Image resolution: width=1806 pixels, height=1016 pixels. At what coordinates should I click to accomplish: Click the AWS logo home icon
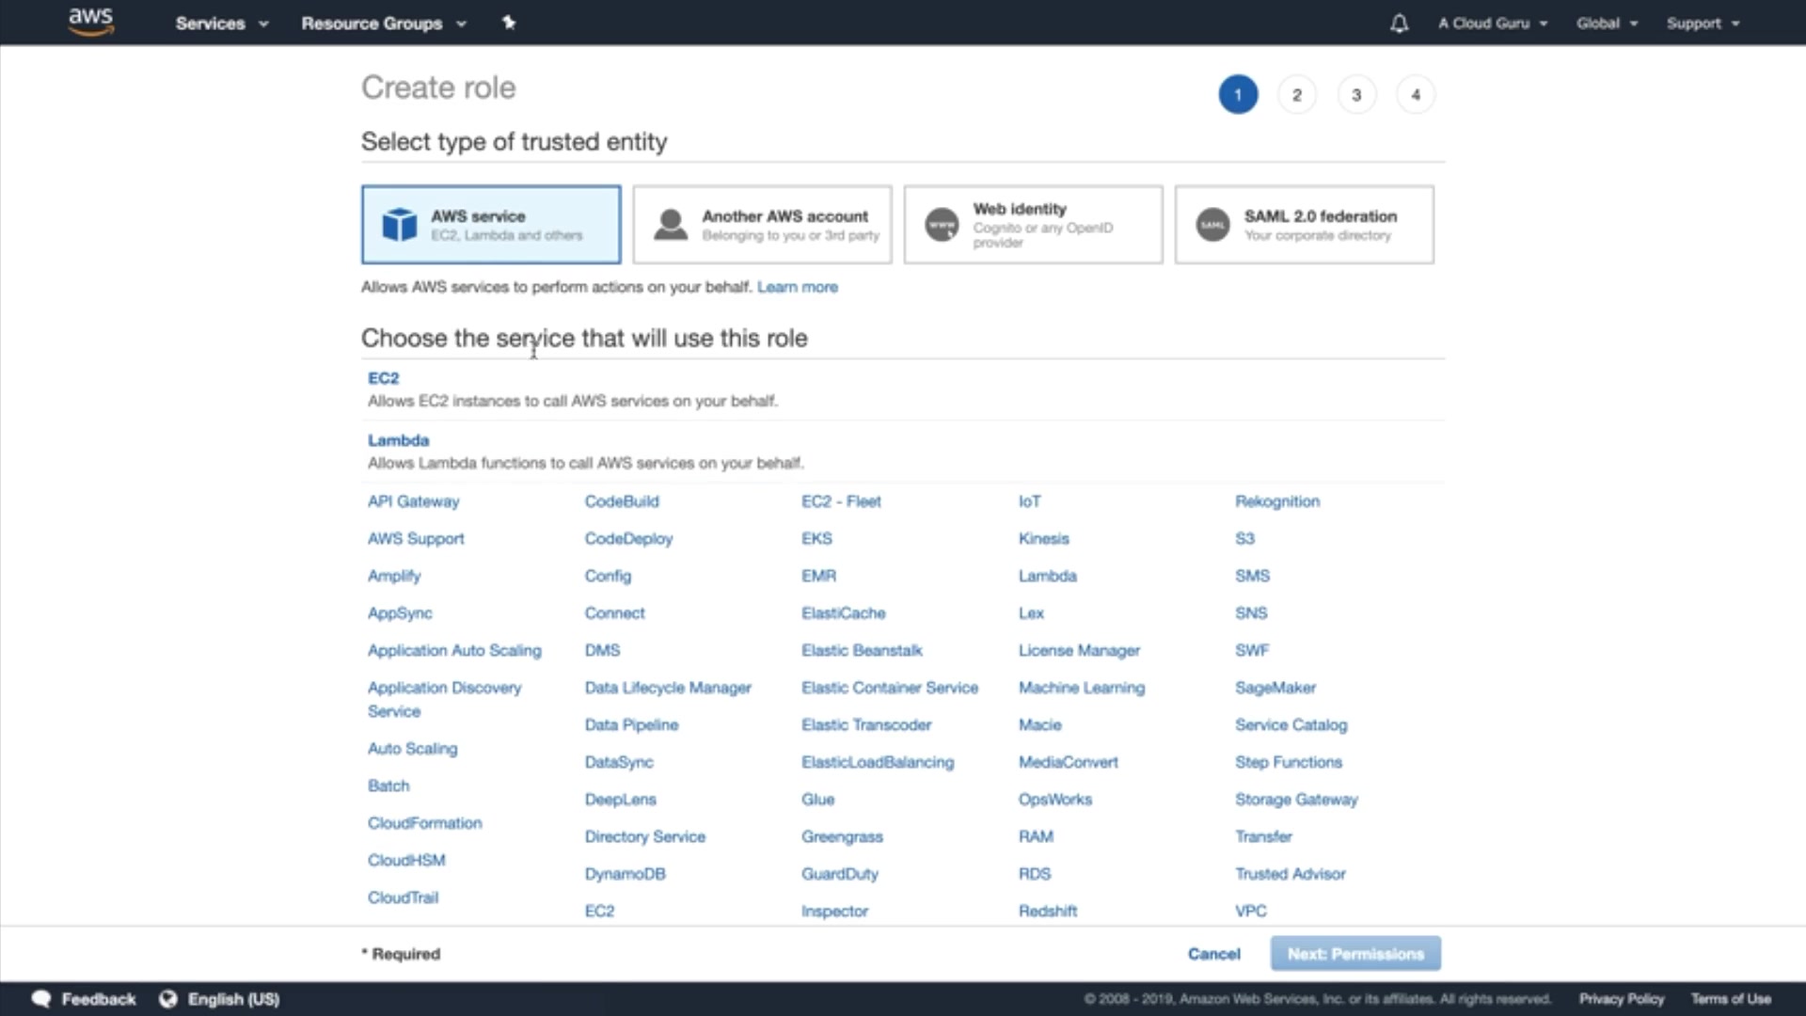click(91, 22)
